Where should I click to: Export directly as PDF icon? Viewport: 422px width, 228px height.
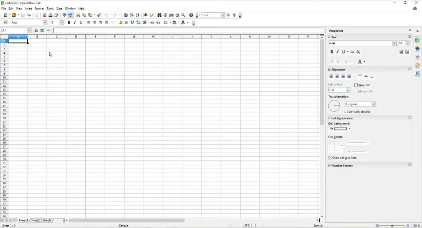[x=45, y=15]
